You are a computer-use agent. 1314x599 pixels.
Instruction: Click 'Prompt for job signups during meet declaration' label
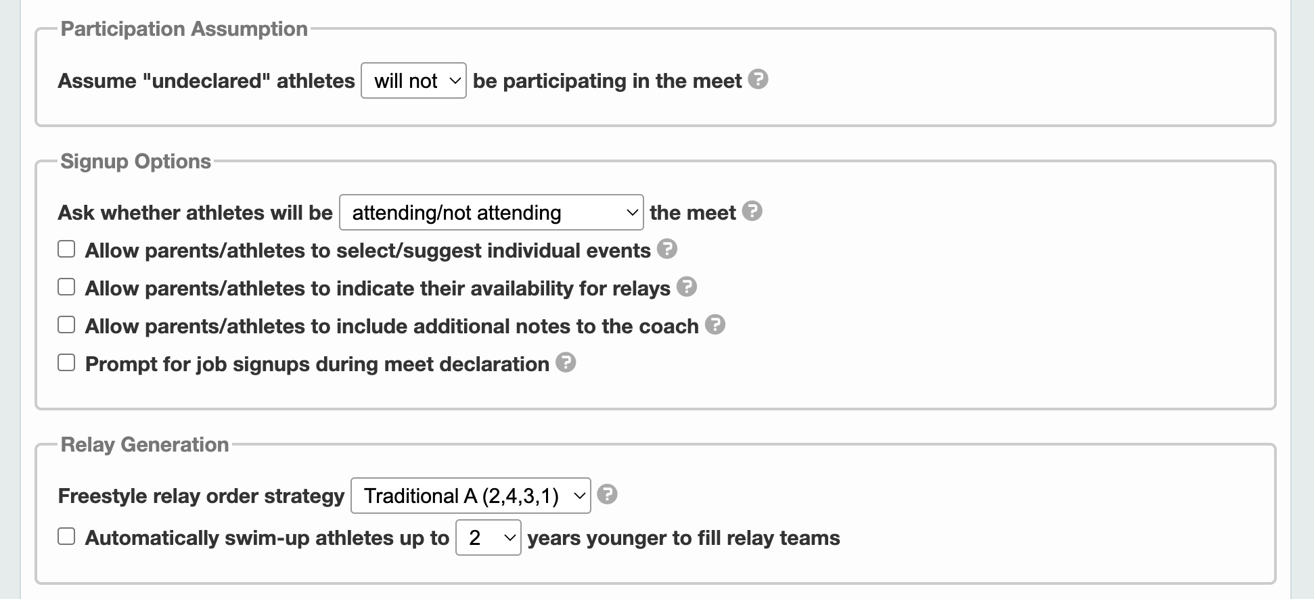click(x=317, y=364)
